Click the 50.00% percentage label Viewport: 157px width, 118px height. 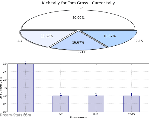pos(78,18)
